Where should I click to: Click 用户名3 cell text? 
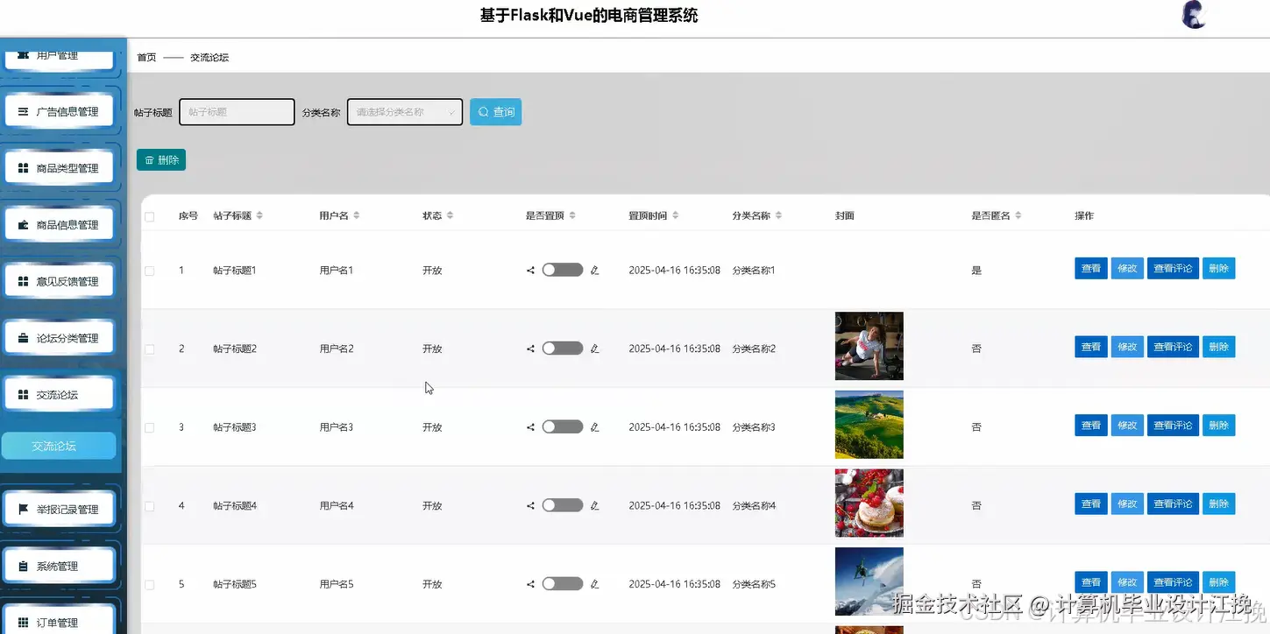[337, 427]
